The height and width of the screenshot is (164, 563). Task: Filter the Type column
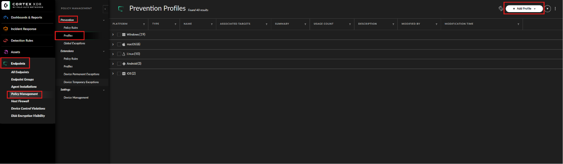tap(175, 24)
